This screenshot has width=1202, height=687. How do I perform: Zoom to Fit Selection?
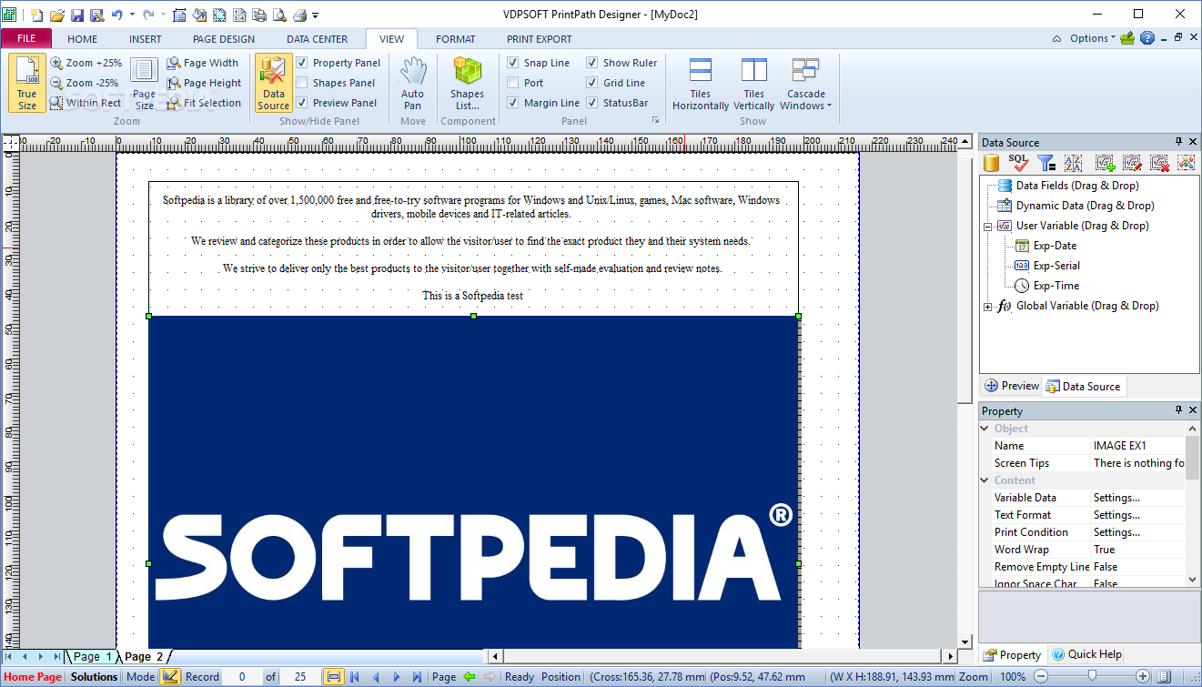pyautogui.click(x=204, y=103)
